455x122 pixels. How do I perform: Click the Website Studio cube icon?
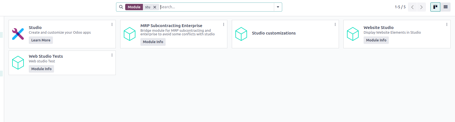coord(353,34)
